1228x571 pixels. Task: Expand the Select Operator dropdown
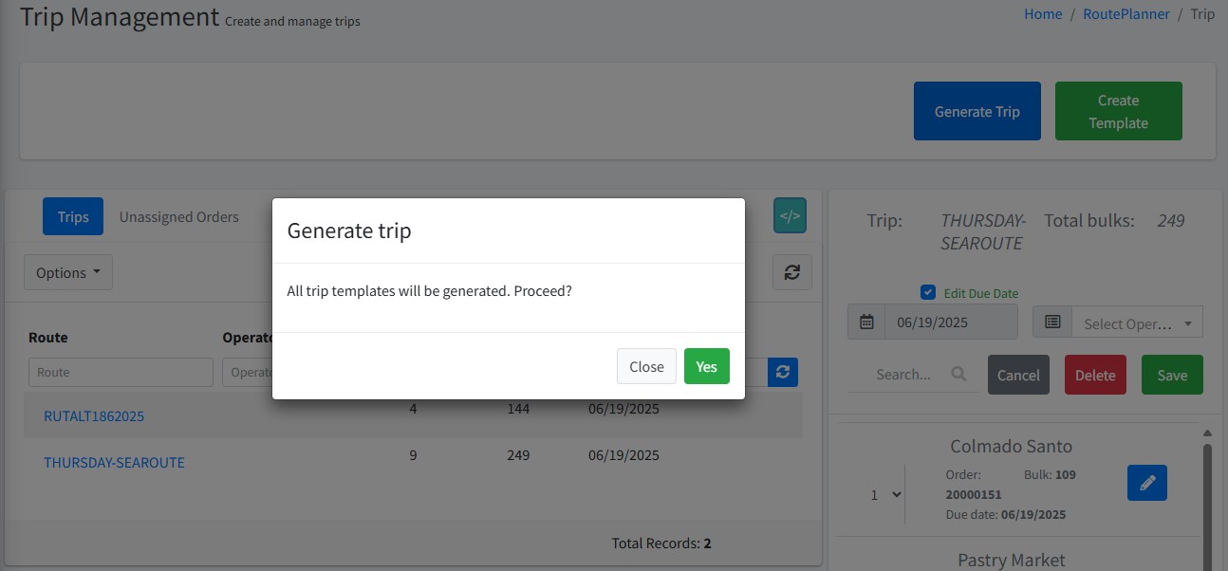(x=1137, y=323)
